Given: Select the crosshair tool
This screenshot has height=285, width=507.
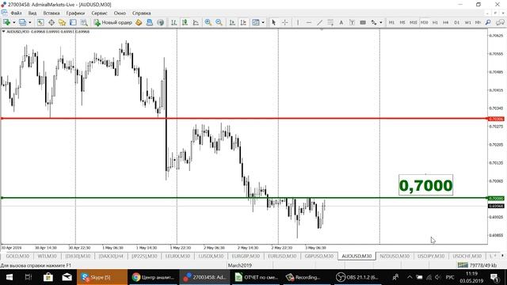Looking at the screenshot, I should tap(285, 22).
